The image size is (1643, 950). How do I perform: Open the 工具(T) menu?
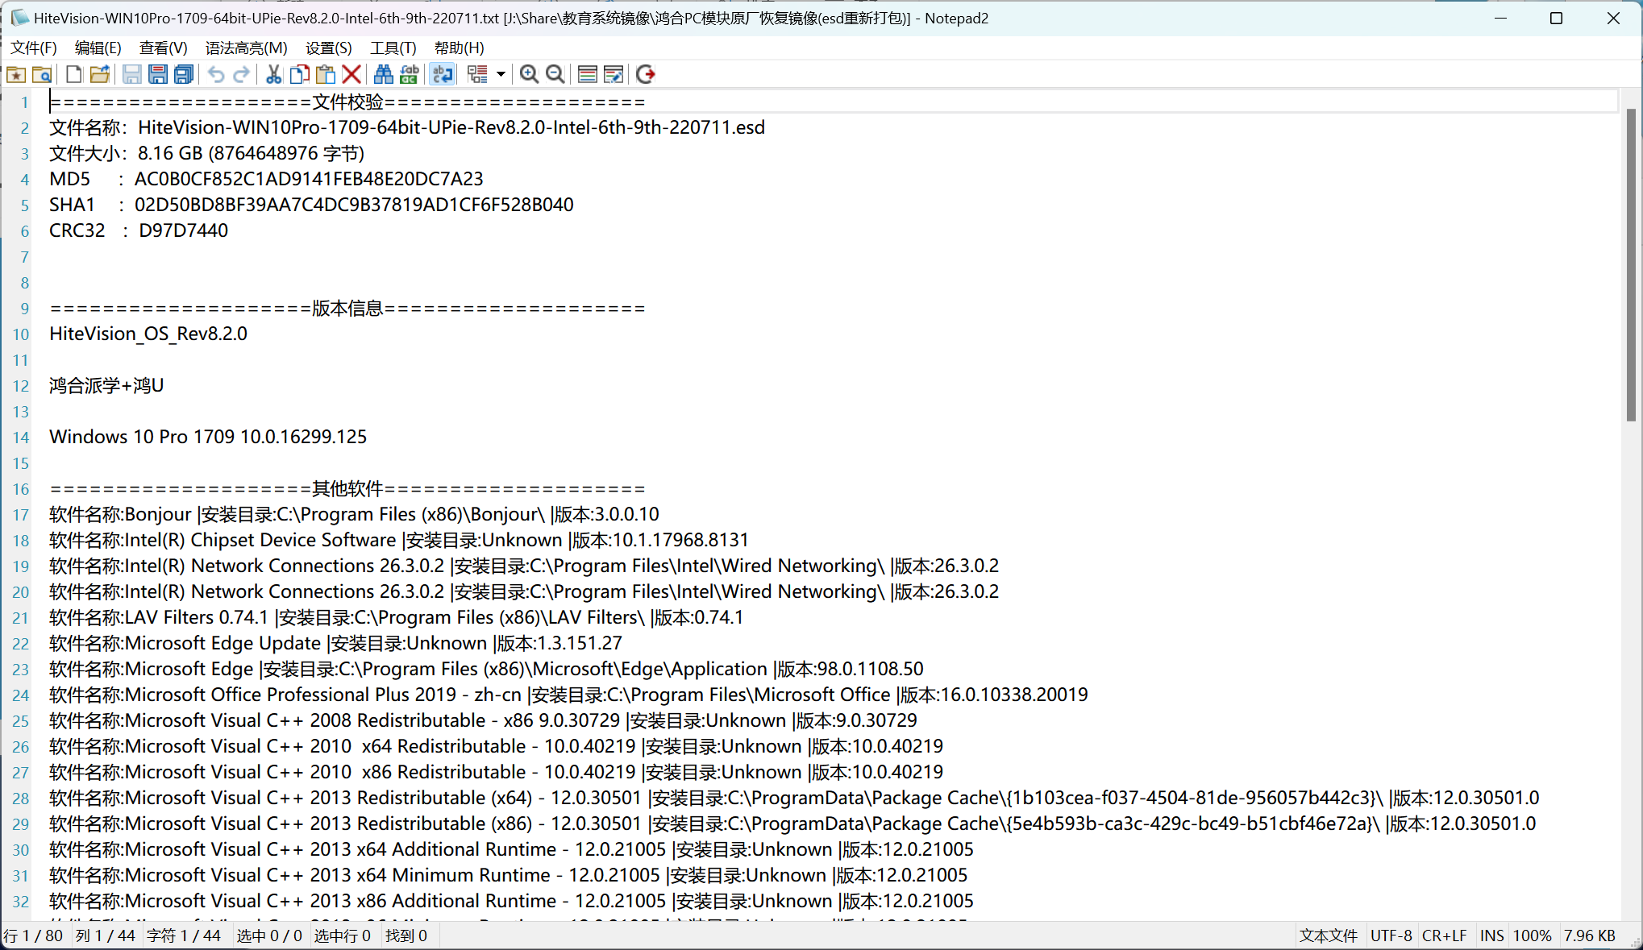[x=393, y=48]
